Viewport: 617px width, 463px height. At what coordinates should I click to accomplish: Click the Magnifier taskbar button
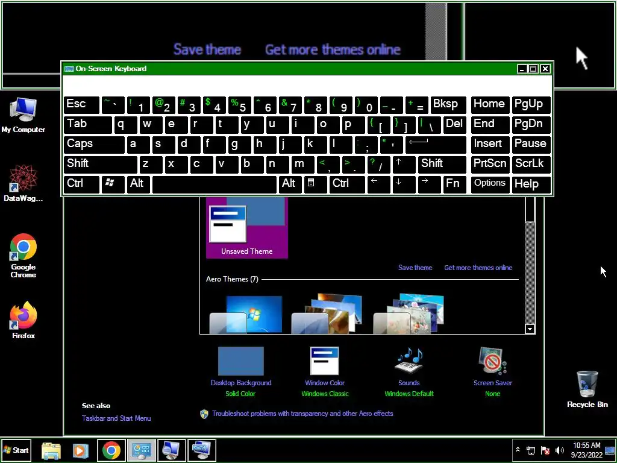point(172,450)
